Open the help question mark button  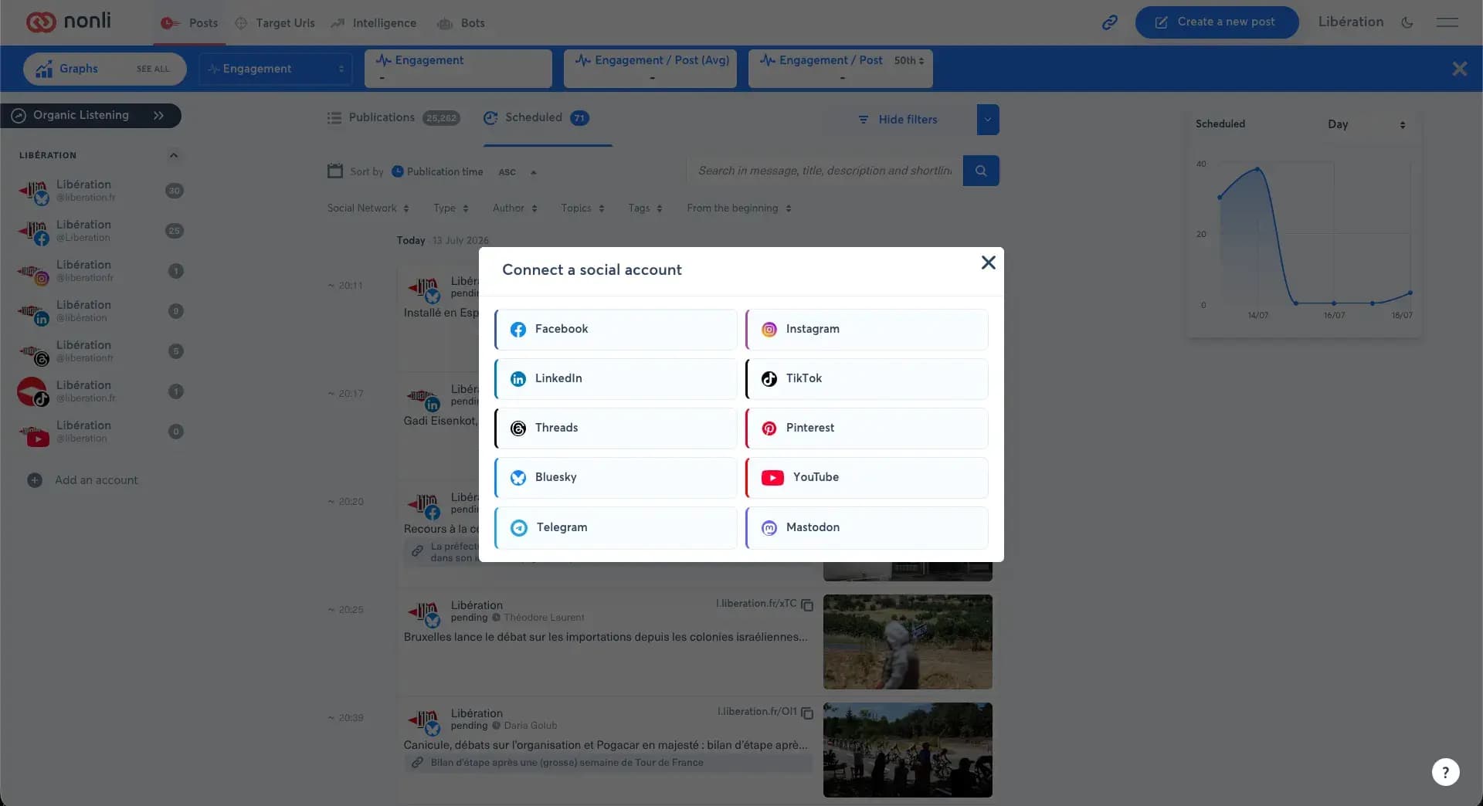click(x=1445, y=772)
